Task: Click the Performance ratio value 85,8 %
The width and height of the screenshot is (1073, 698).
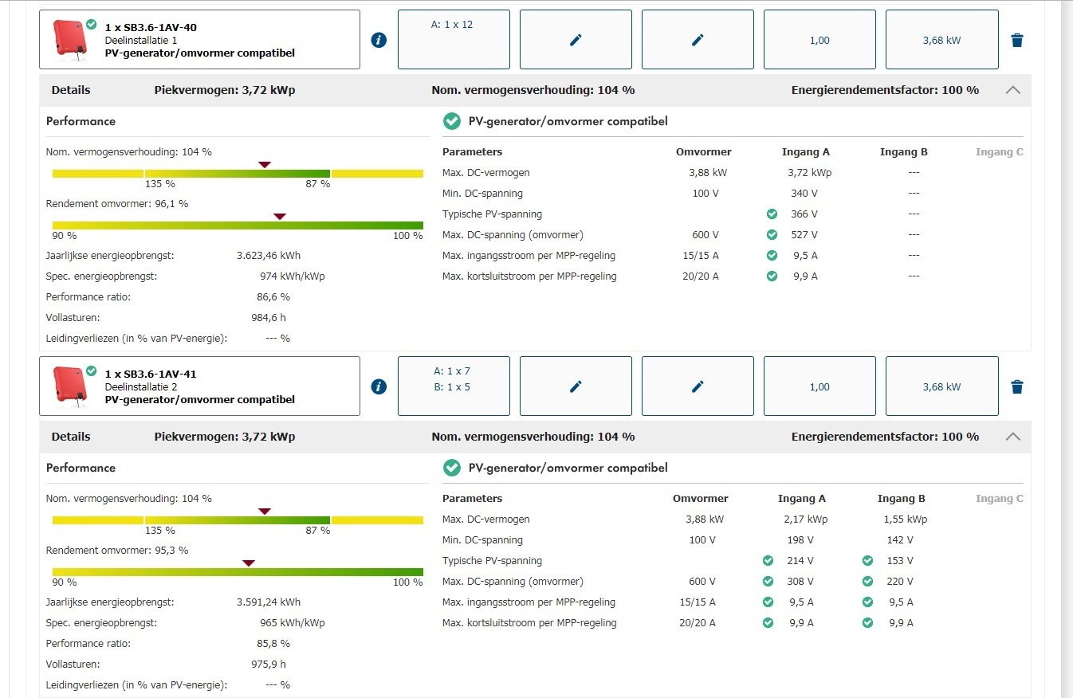Action: (x=273, y=644)
